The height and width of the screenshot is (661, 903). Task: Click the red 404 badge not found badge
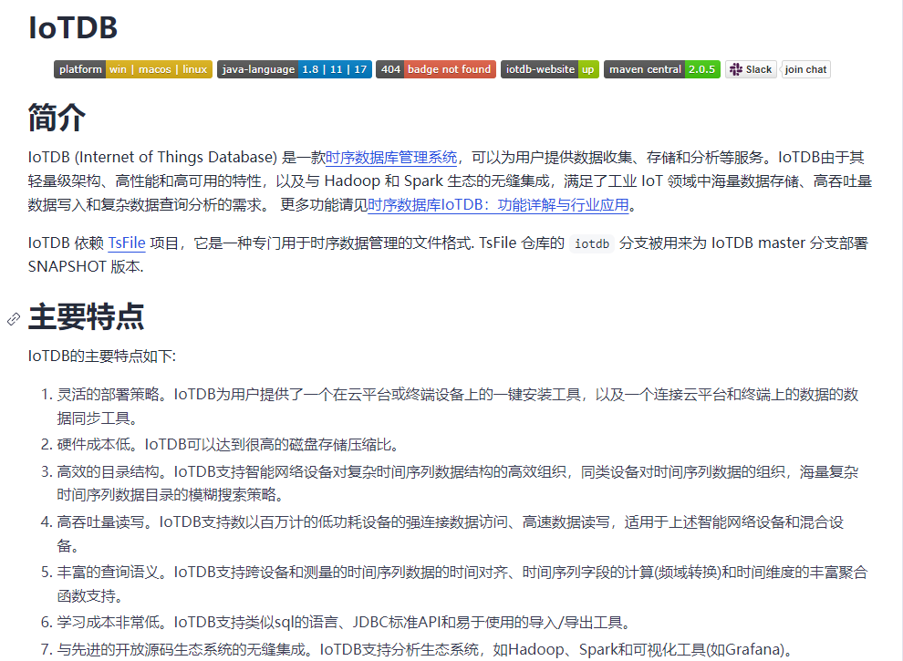436,69
